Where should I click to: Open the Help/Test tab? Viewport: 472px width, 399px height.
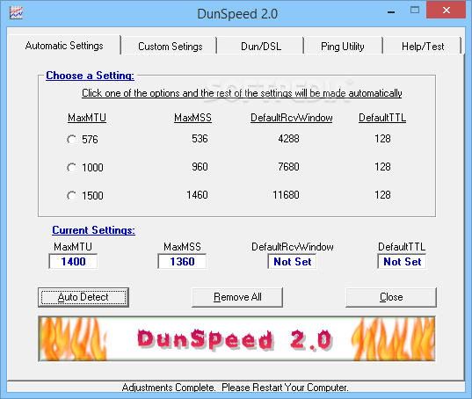[x=423, y=47]
